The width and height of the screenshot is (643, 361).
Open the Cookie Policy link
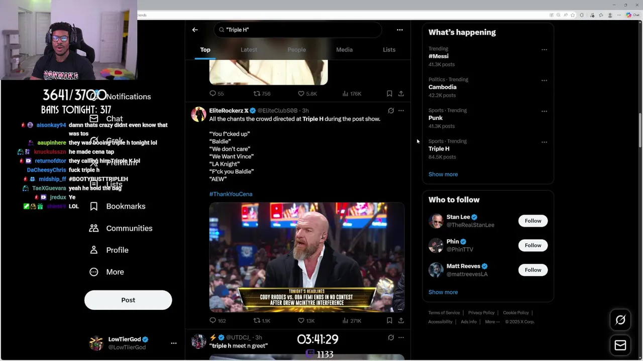click(x=516, y=313)
